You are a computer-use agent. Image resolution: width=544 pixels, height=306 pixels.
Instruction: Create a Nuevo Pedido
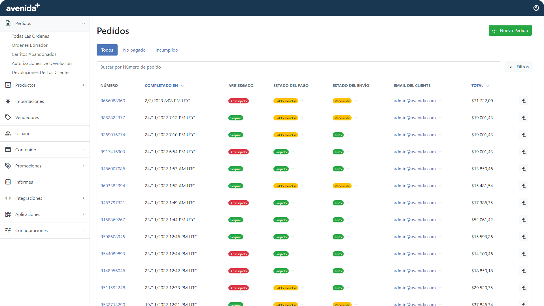(510, 30)
